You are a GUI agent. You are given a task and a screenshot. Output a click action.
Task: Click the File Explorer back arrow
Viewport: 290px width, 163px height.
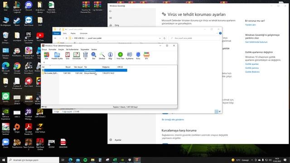click(55, 38)
